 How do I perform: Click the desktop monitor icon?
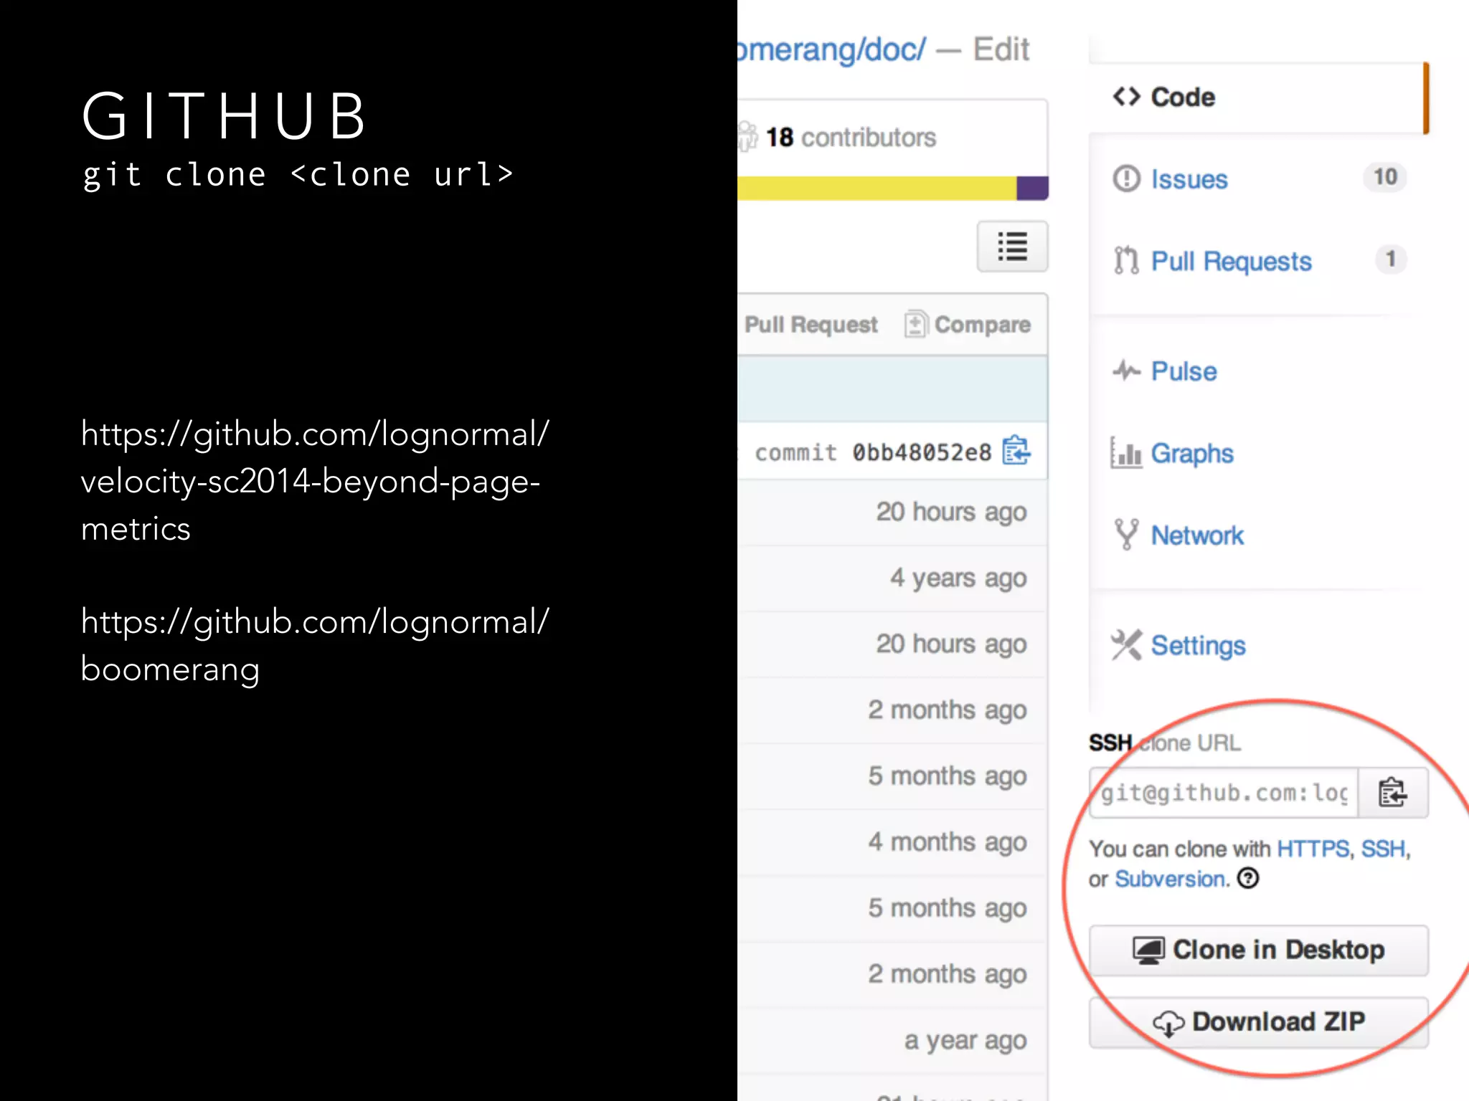coord(1148,950)
